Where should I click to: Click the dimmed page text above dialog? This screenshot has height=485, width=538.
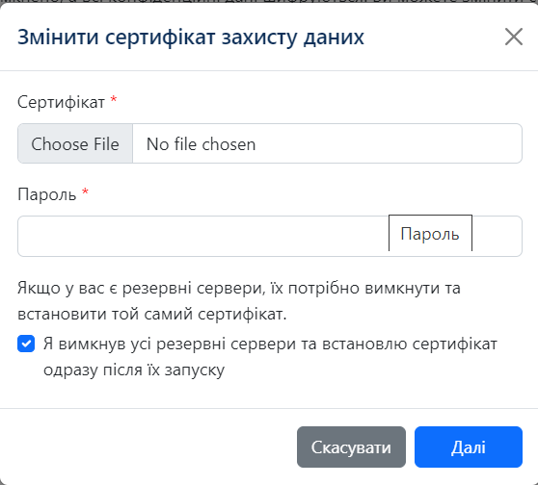[269, 1]
